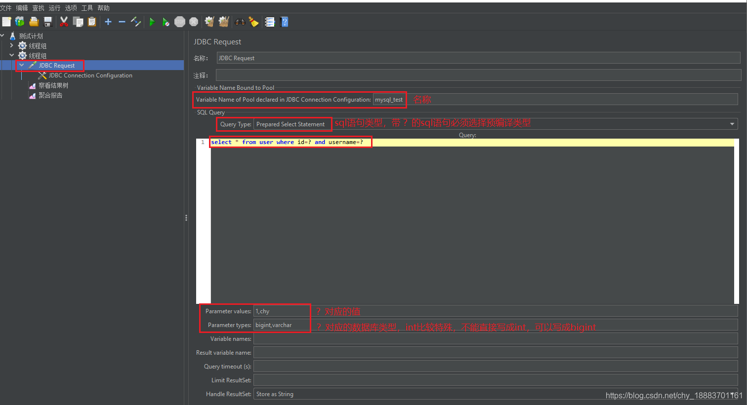Image resolution: width=747 pixels, height=405 pixels.
Task: Click Start no pauses icon
Action: pos(166,22)
